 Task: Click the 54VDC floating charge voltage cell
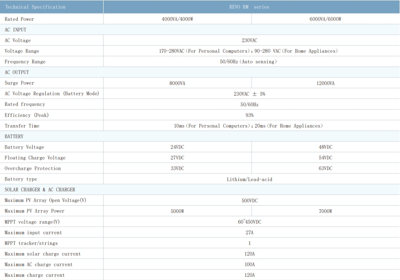[325, 158]
